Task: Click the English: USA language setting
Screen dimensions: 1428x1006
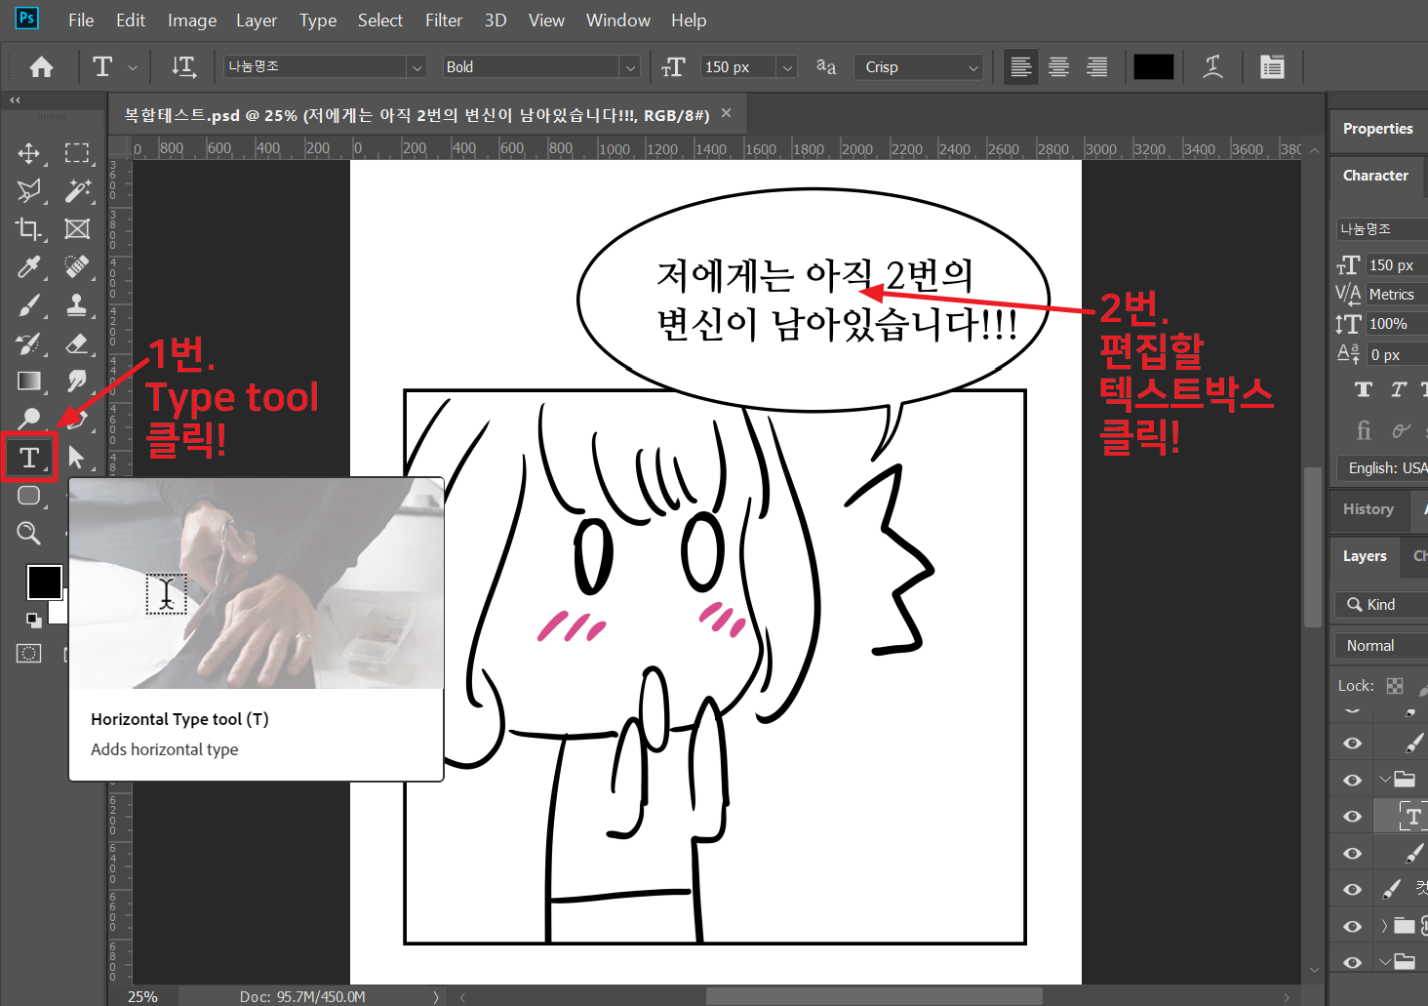Action: pyautogui.click(x=1381, y=467)
